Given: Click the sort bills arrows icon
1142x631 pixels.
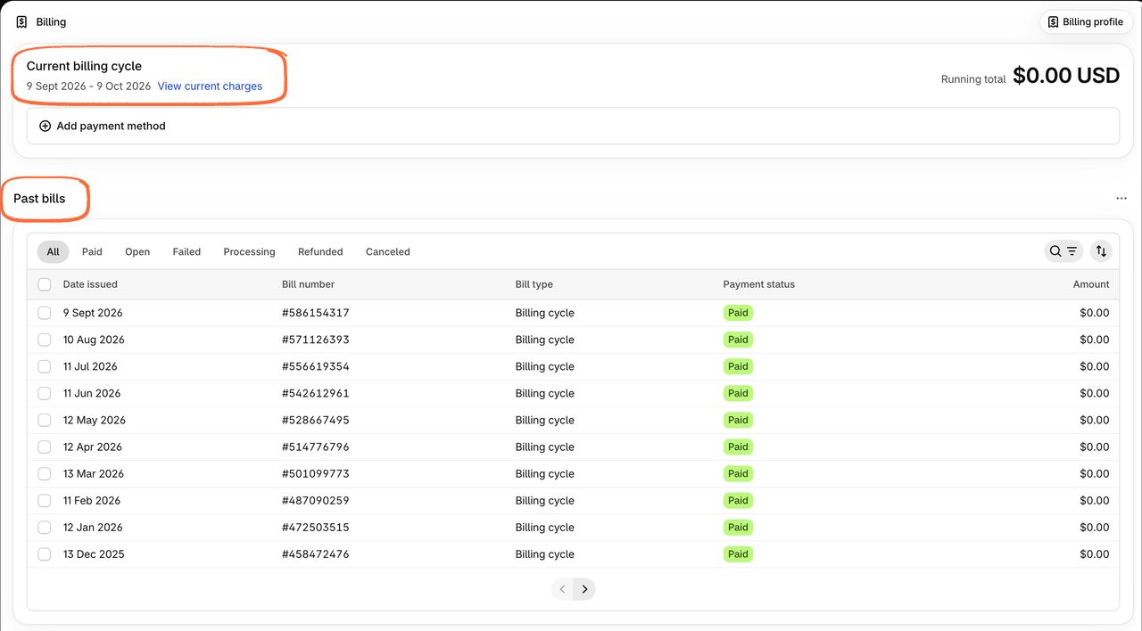Looking at the screenshot, I should pyautogui.click(x=1101, y=251).
